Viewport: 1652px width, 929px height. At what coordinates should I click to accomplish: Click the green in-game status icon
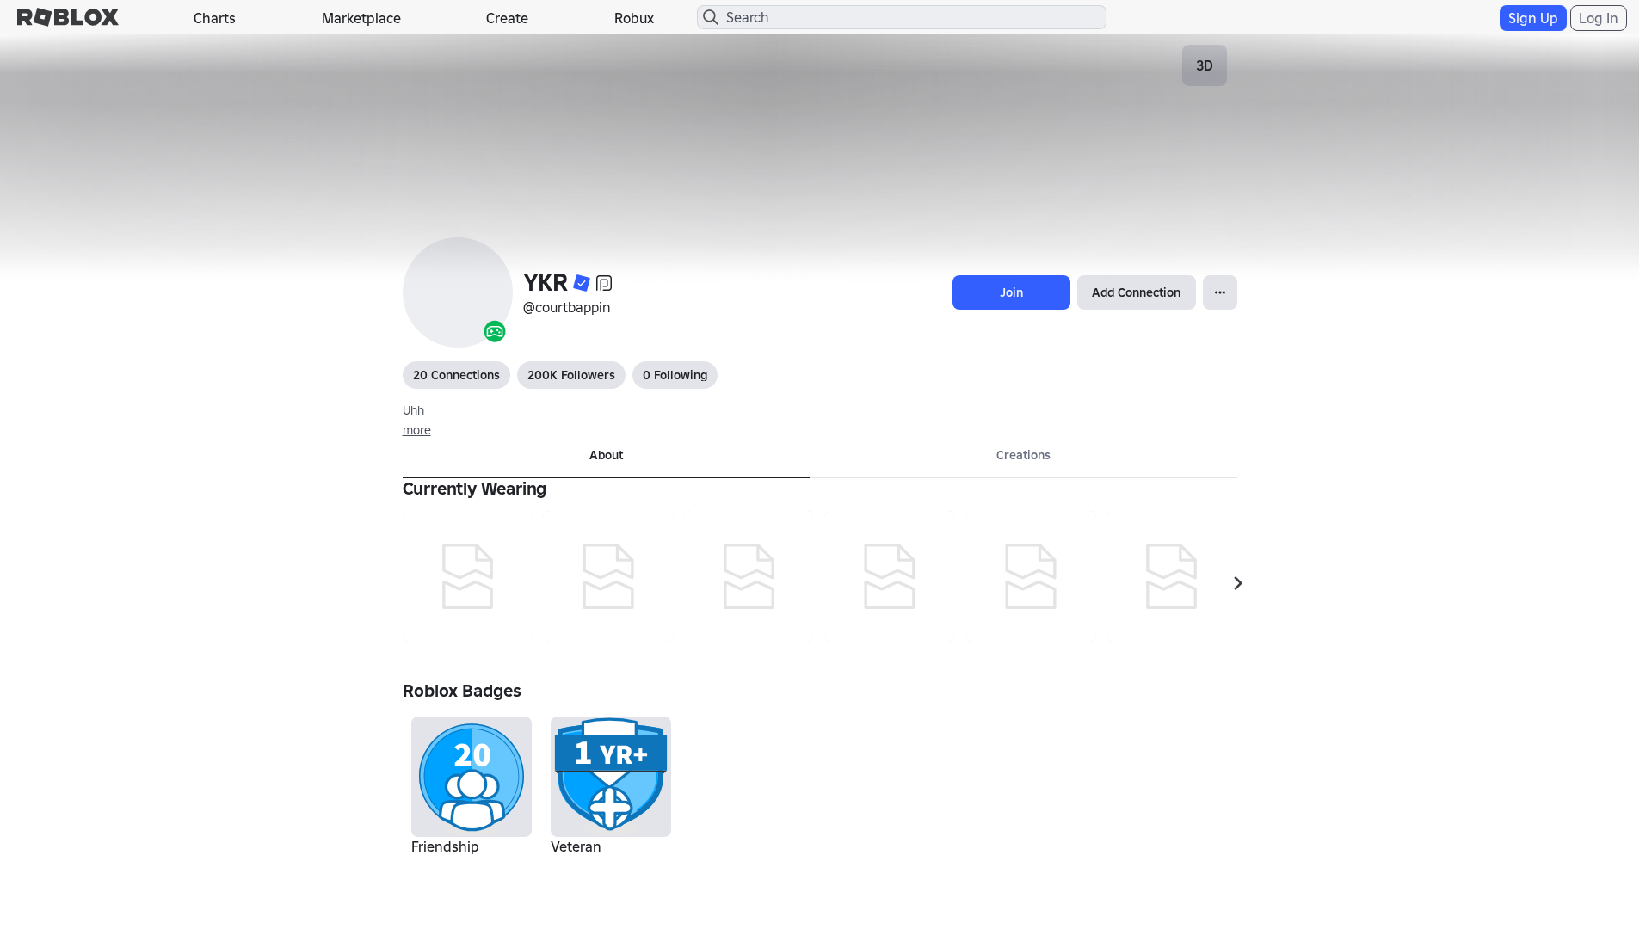click(x=495, y=331)
